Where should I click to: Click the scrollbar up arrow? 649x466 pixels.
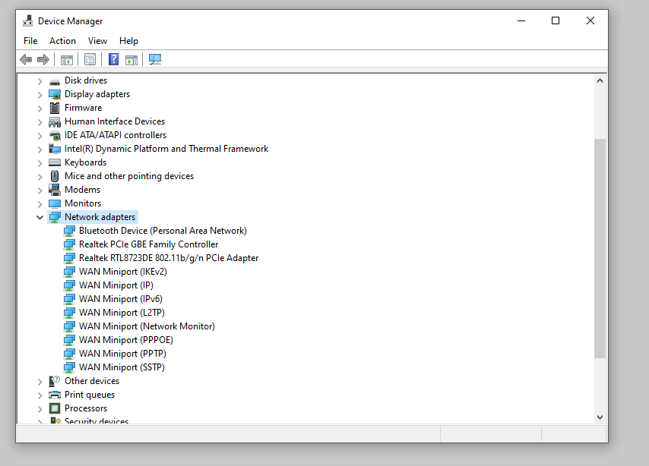pos(600,80)
